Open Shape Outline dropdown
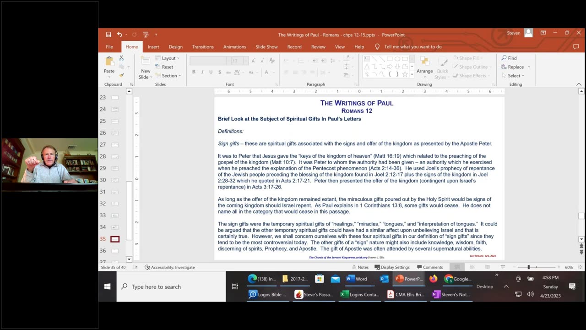Viewport: 586px width, 330px height. pyautogui.click(x=472, y=67)
